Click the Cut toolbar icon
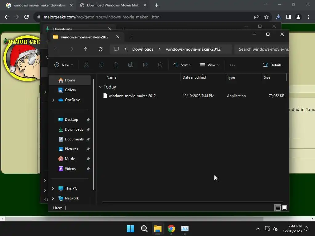The height and width of the screenshot is (236, 315). [x=86, y=65]
